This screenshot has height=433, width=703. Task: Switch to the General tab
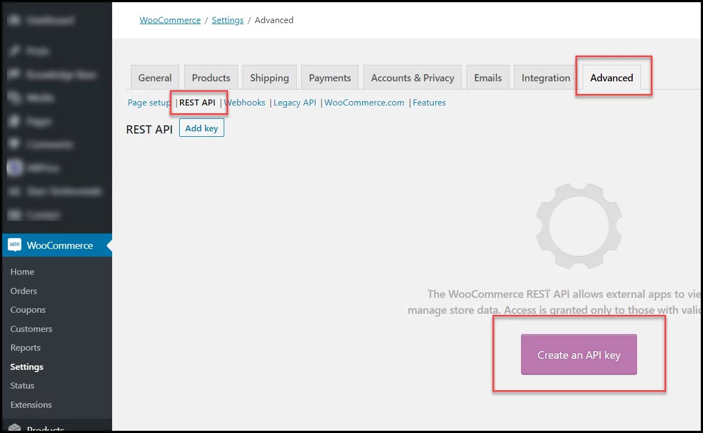tap(155, 77)
